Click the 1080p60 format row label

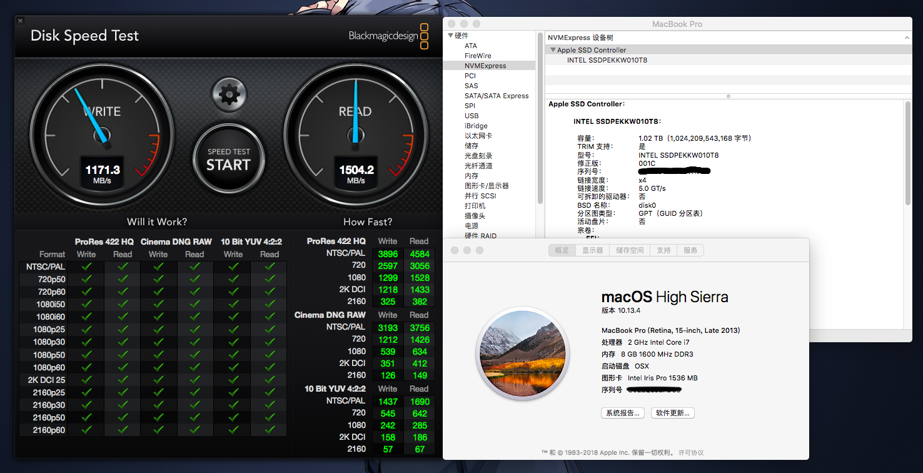pos(49,367)
